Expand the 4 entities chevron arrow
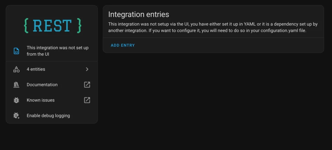Image resolution: width=332 pixels, height=150 pixels. pos(87,69)
